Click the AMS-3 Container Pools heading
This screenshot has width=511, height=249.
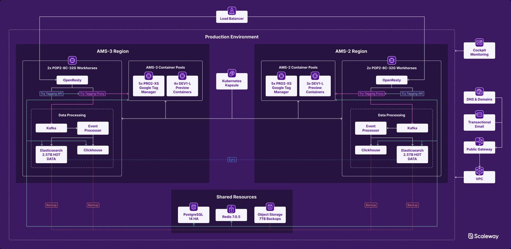[x=166, y=67]
